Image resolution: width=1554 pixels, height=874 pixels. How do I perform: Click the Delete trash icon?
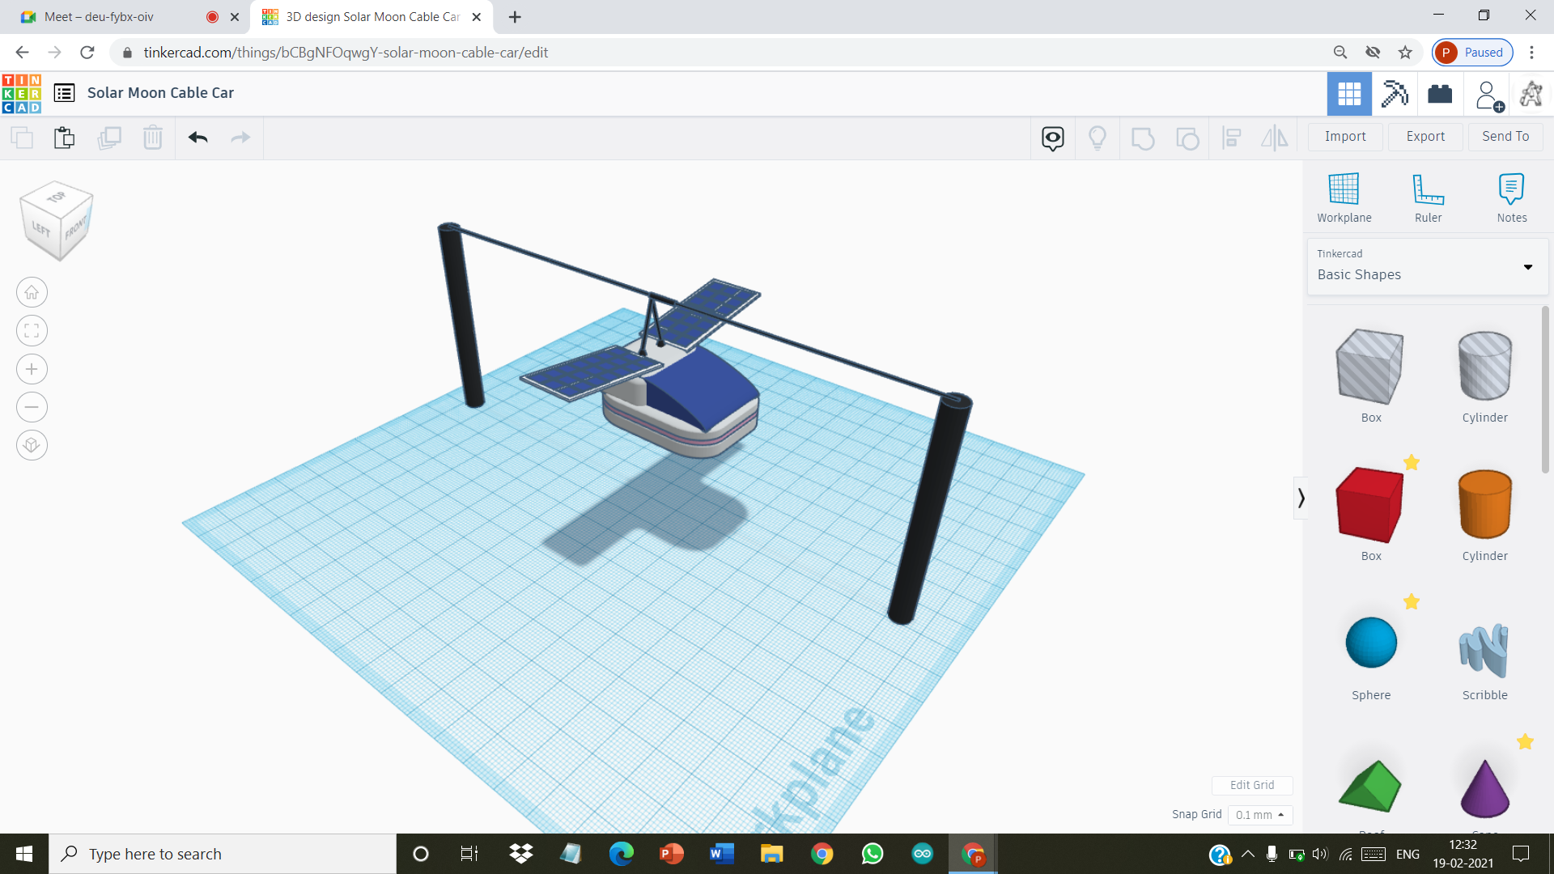(153, 138)
